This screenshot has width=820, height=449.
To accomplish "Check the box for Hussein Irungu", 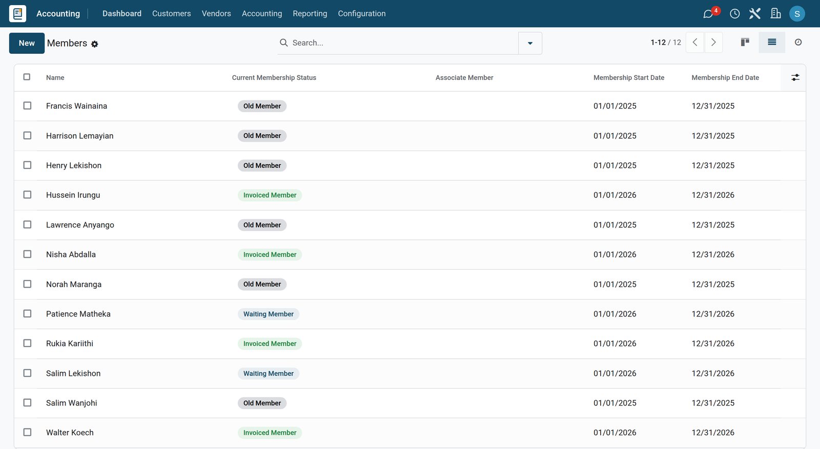I will pyautogui.click(x=27, y=195).
